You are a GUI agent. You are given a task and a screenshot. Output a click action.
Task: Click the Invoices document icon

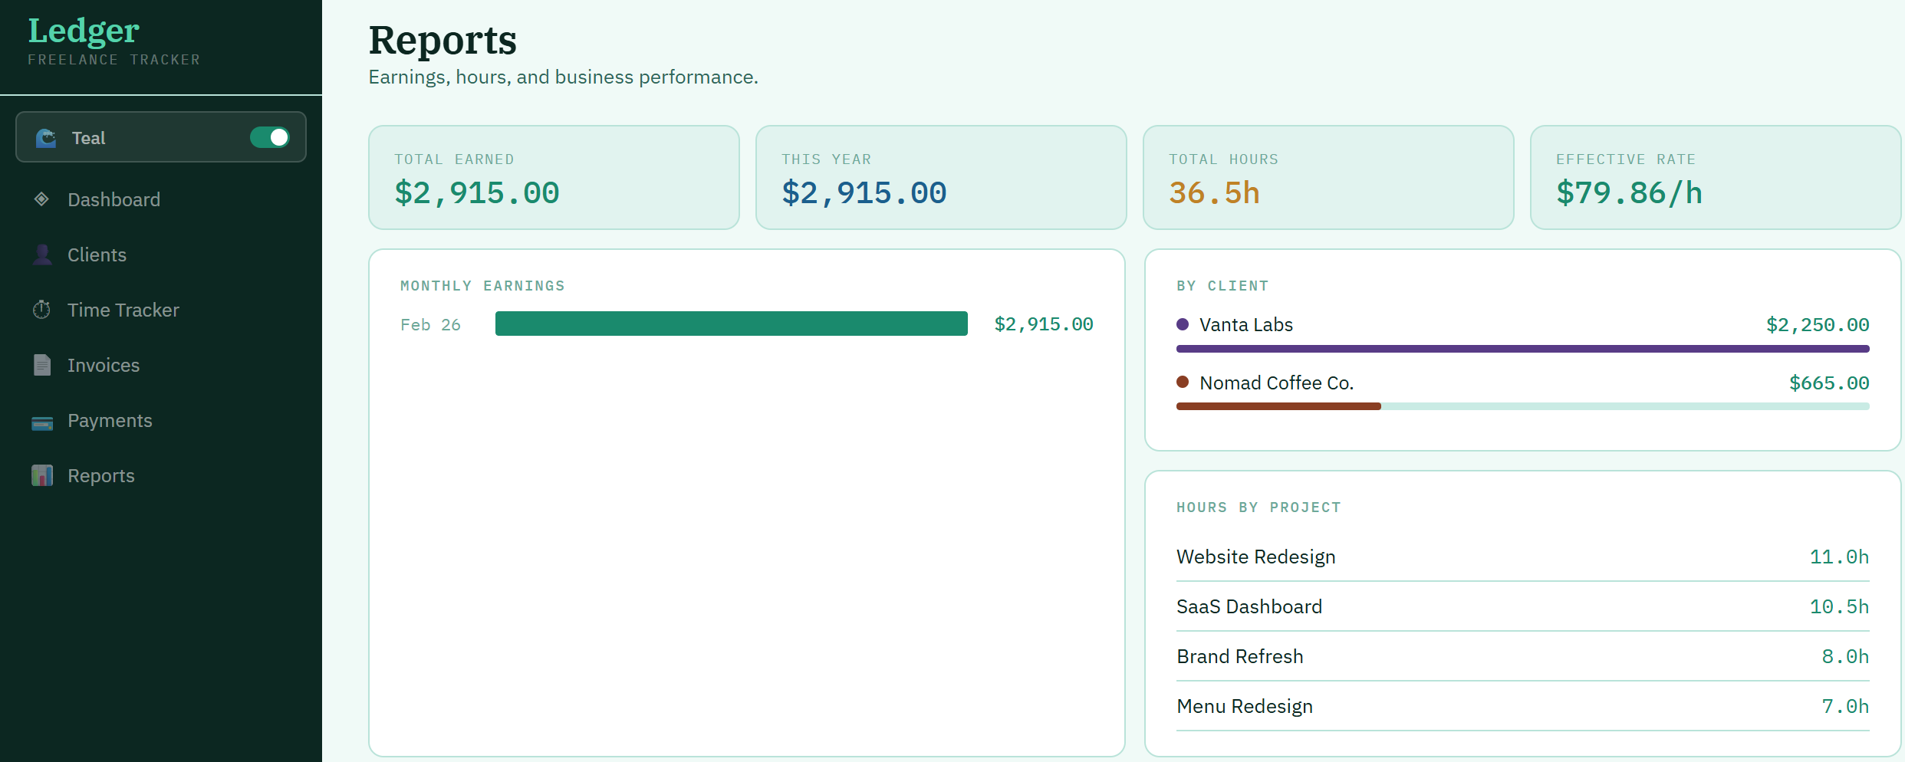42,365
